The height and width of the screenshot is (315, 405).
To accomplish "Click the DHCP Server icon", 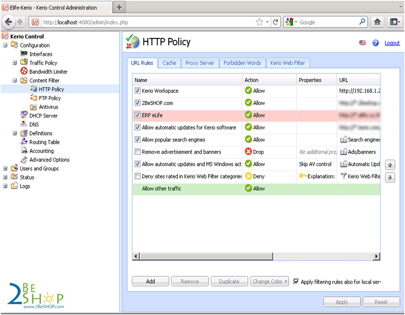I will coord(24,115).
